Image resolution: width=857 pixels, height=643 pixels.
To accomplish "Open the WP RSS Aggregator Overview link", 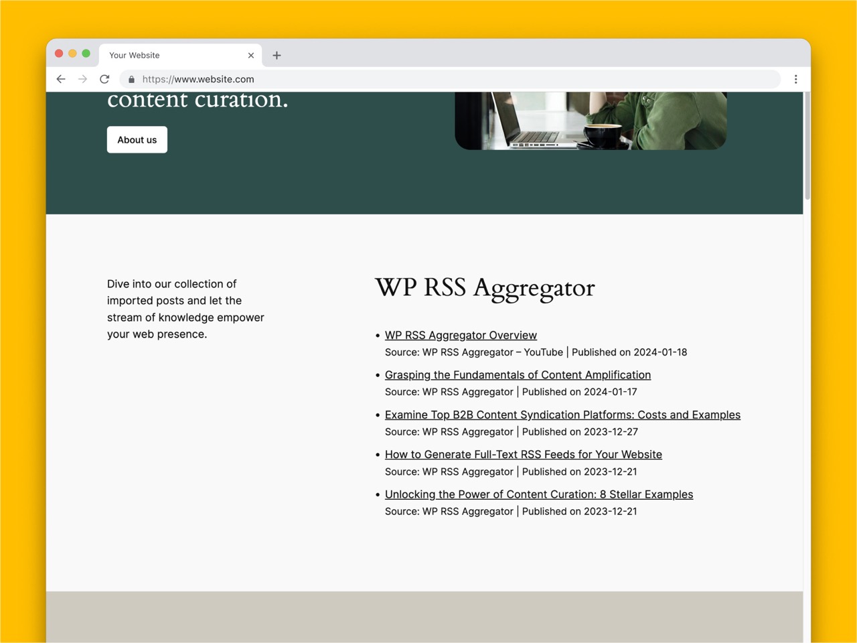I will pyautogui.click(x=461, y=335).
